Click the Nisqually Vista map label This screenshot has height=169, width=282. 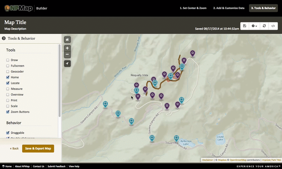pos(139,75)
